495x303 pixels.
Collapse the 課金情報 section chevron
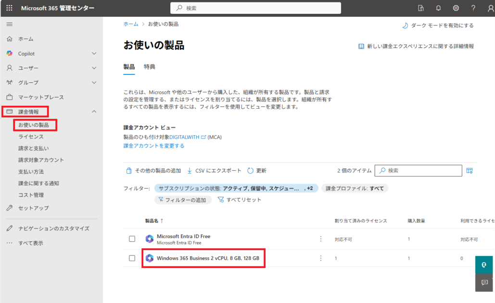coord(94,112)
